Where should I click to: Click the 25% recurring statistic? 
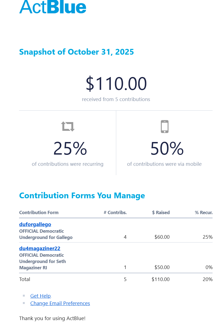pyautogui.click(x=70, y=149)
